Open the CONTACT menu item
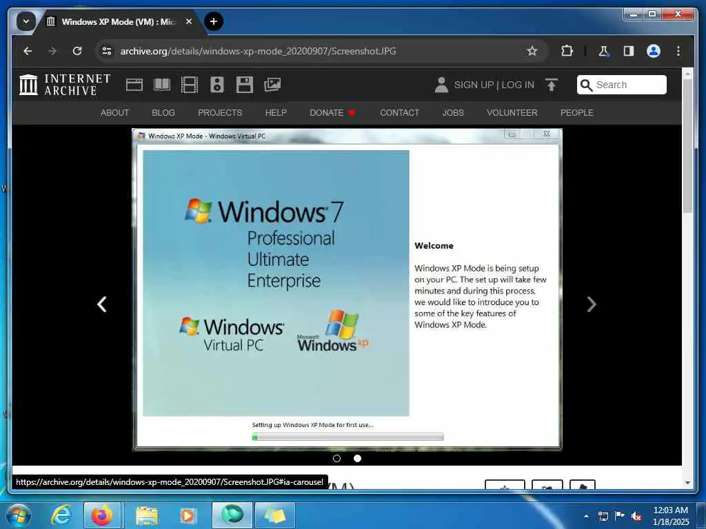This screenshot has height=529, width=706. 399,112
